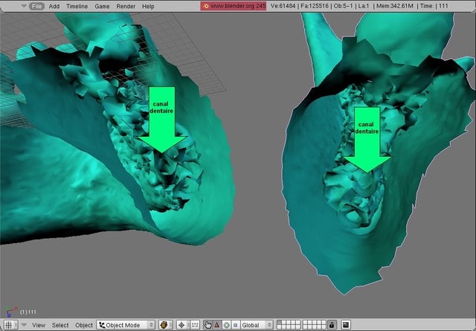Open the Select menu in 3D header
This screenshot has height=331, width=476.
60,325
